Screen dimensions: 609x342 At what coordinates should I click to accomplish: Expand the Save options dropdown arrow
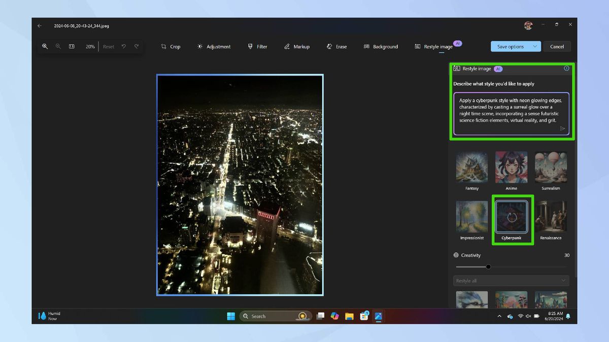[534, 47]
